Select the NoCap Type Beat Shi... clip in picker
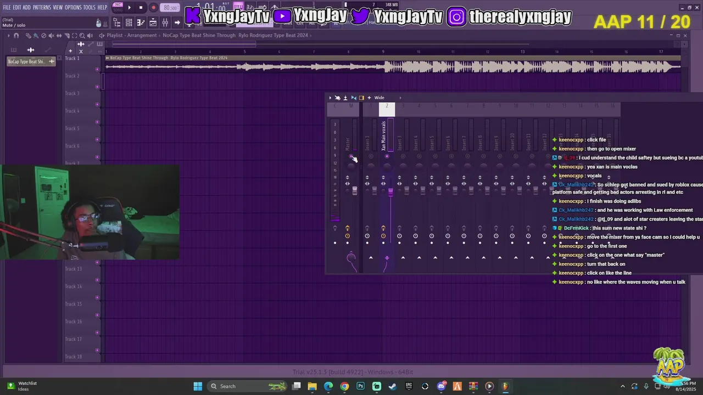 pos(31,61)
